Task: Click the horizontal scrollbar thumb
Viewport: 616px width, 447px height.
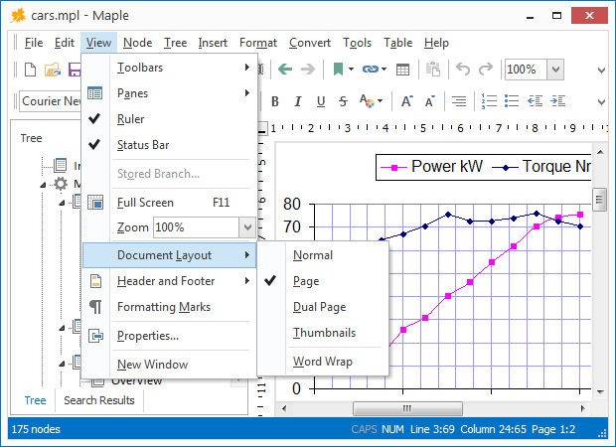Action: [407, 408]
